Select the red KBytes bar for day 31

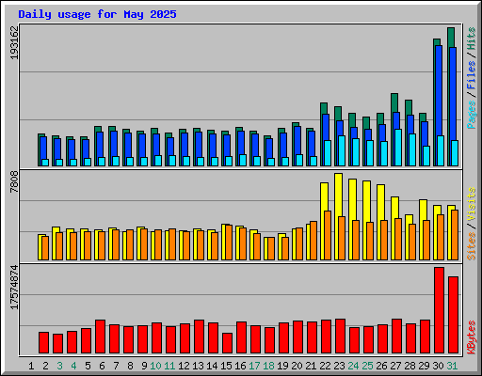click(453, 315)
